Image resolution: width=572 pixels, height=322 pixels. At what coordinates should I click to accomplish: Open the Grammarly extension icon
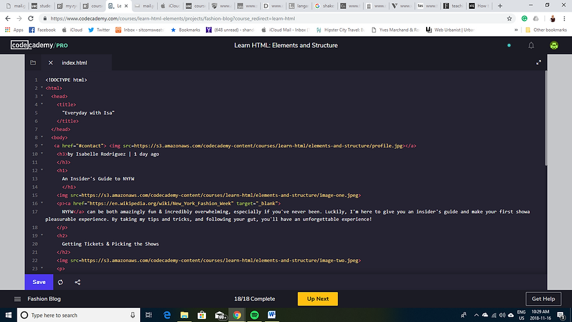tap(524, 19)
